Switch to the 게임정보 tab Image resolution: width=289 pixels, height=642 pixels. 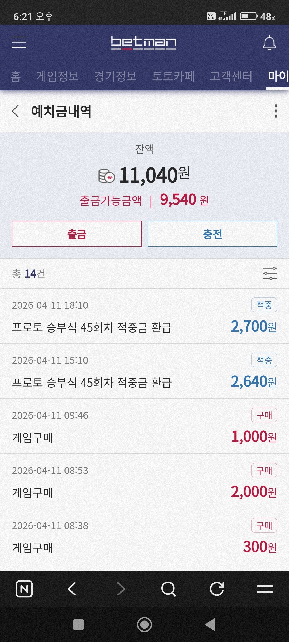tap(58, 76)
